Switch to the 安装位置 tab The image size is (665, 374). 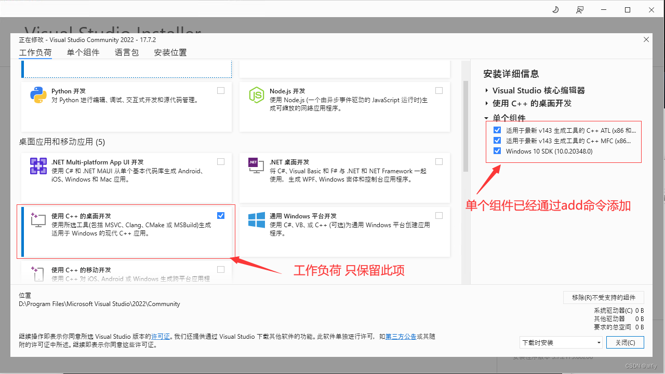click(x=170, y=52)
